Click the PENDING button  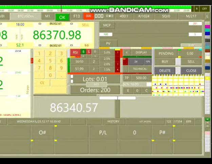[166, 53]
